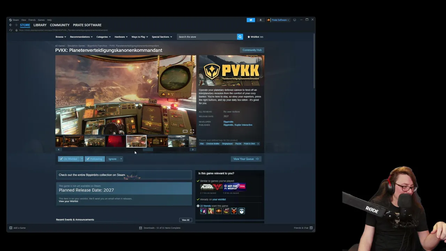Screen dimensions: 446x251
Task: Open the Pirate Software account dropdown
Action: click(278, 20)
